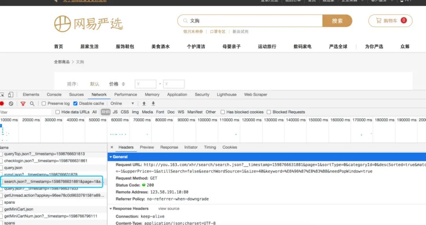Screen dimensions: 426x225
Task: Open the Sources tab
Action: tap(77, 95)
